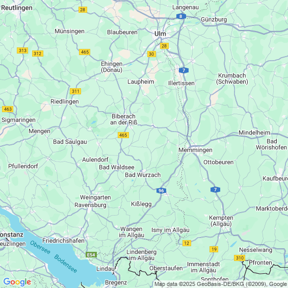Click the yellow 463 road shield
288x288 pixels.
(x=8, y=109)
